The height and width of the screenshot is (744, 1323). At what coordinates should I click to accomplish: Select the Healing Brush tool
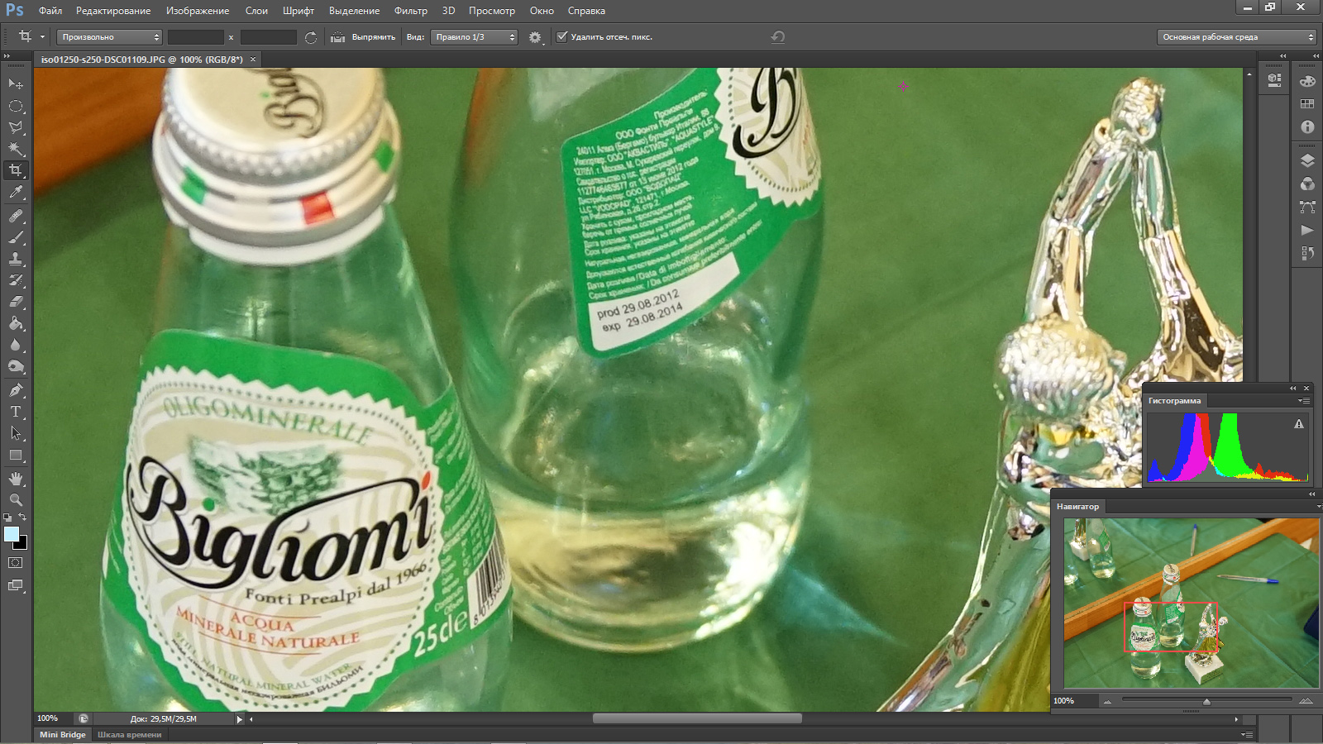pyautogui.click(x=16, y=216)
